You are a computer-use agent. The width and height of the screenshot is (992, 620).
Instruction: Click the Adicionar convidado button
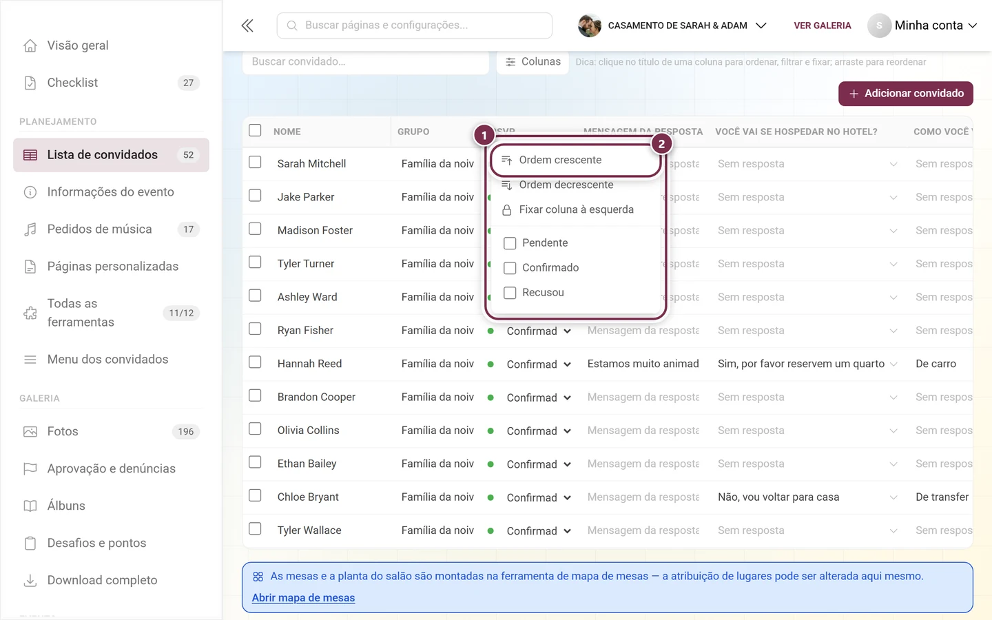[906, 94]
